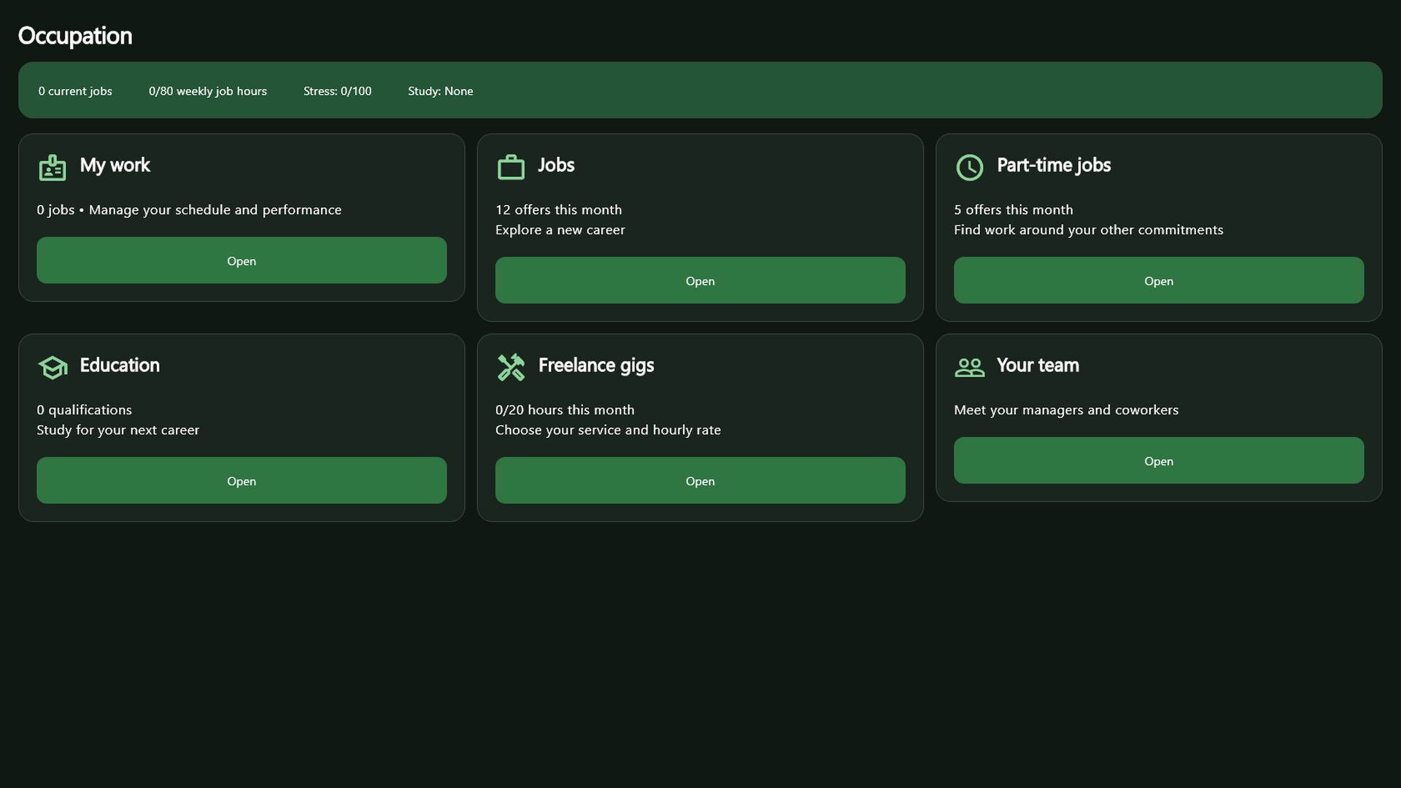Click the Freelance gigs tools icon

tap(511, 367)
